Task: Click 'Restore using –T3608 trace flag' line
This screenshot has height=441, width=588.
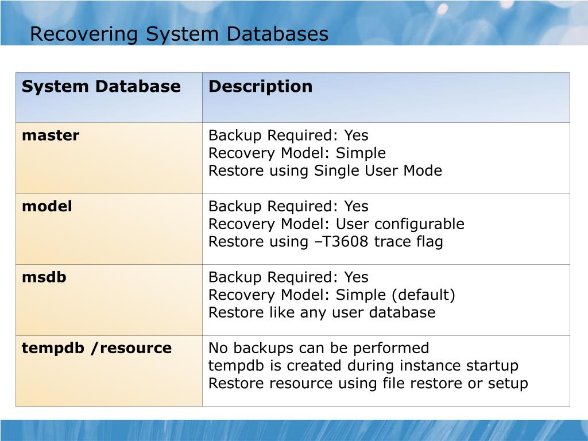Action: tap(326, 242)
